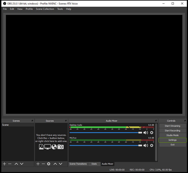This screenshot has width=188, height=173.
Task: Mute Mic/Aux speaker icon
Action: (146, 145)
